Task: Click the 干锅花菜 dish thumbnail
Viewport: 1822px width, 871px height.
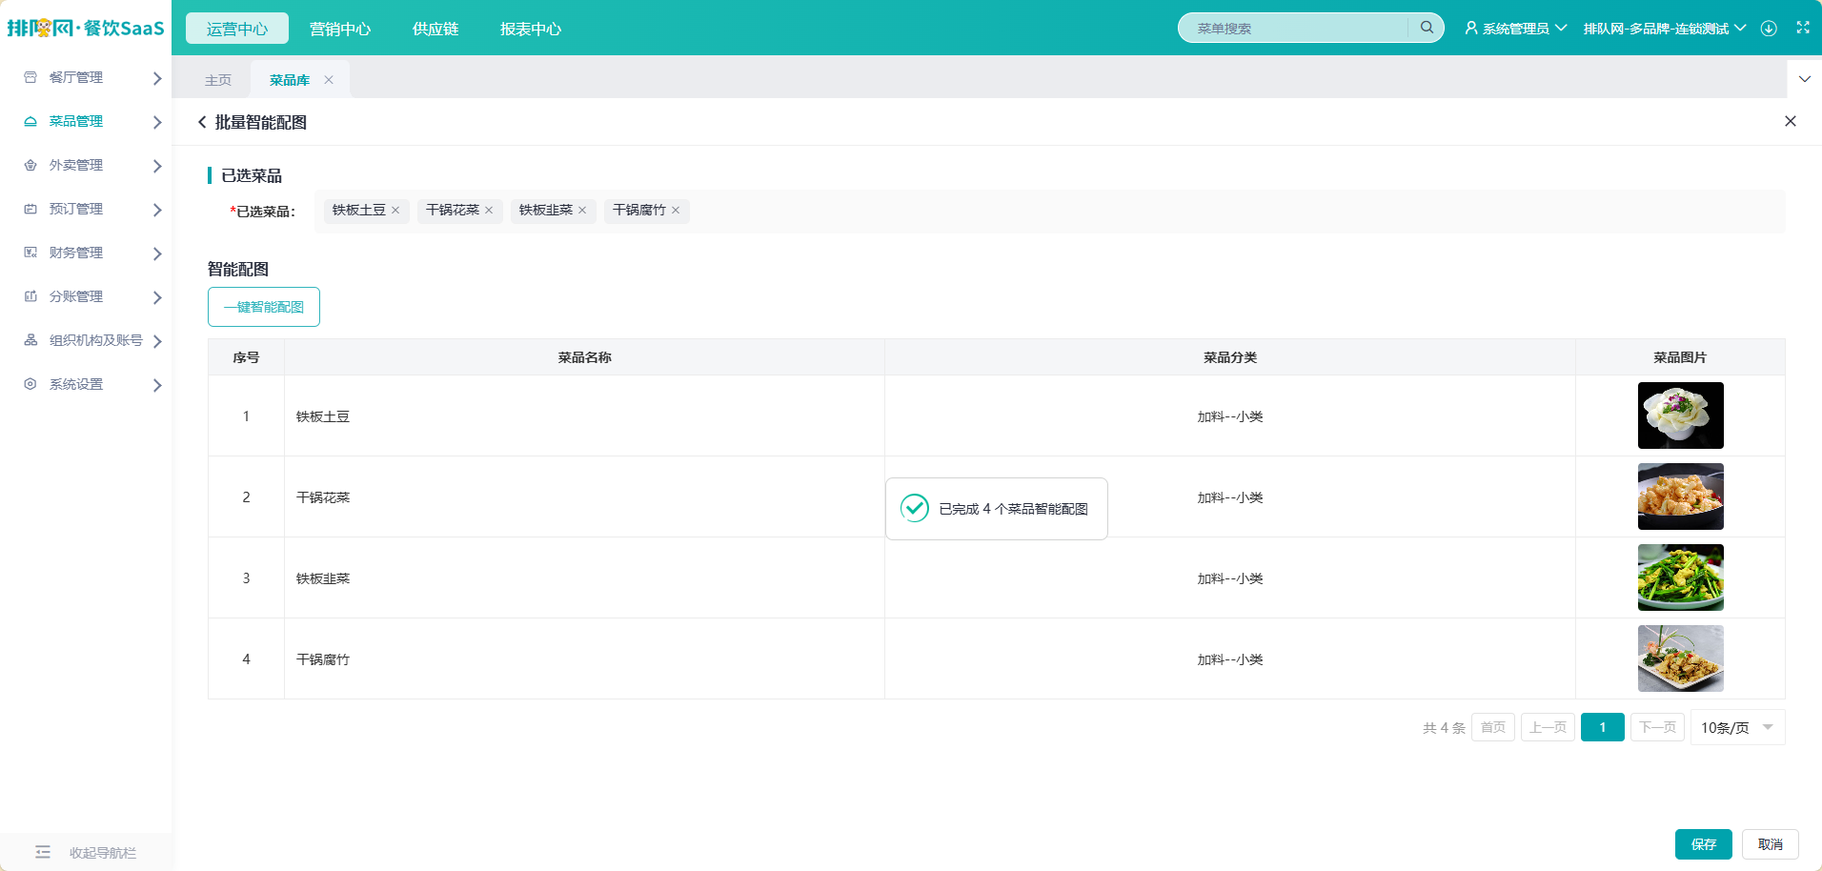Action: 1680,496
